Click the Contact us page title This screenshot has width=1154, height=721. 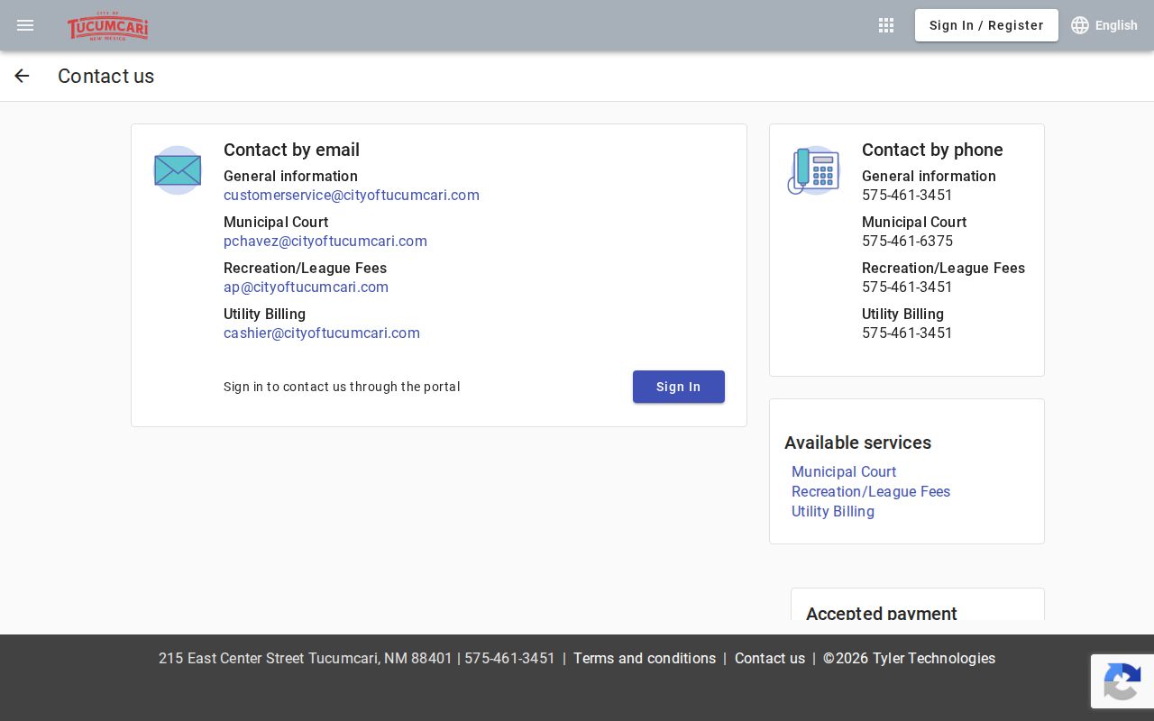pyautogui.click(x=106, y=76)
